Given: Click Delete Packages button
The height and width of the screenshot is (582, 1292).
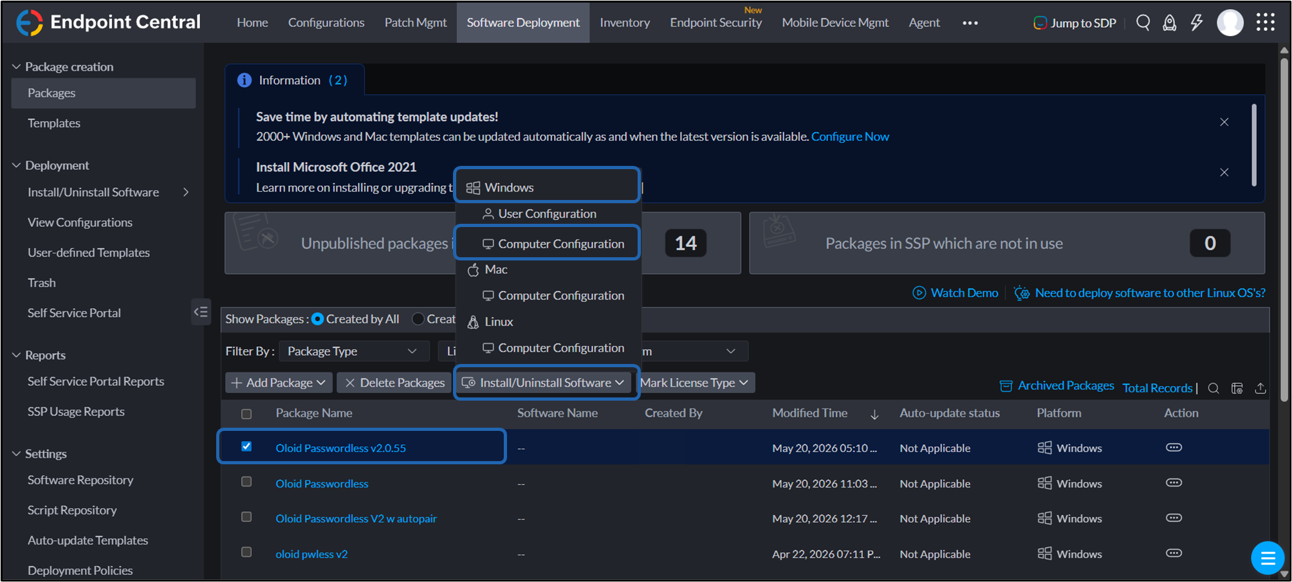Looking at the screenshot, I should click(x=394, y=383).
